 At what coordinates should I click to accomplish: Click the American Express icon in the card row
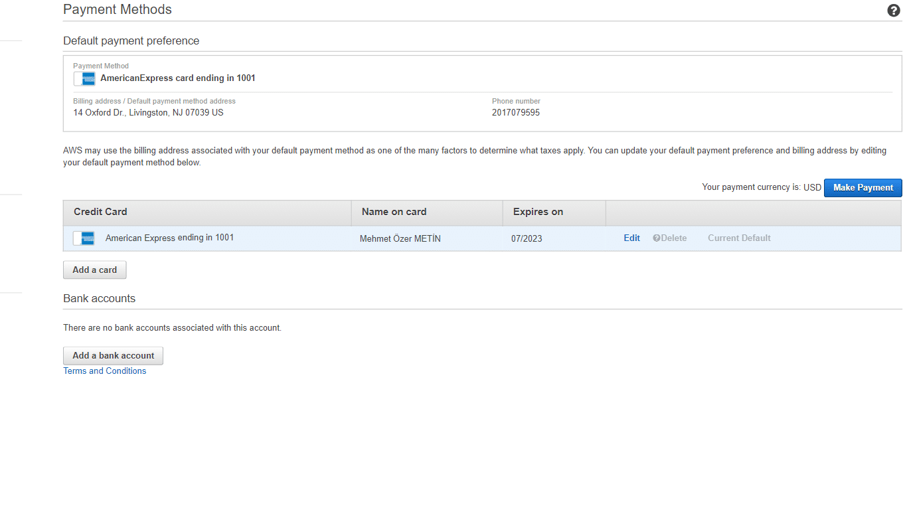83,238
